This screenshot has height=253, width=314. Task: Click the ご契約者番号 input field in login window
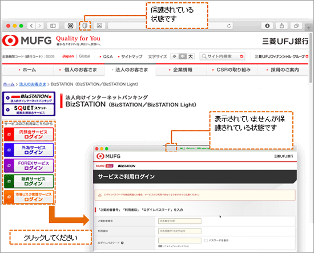[180, 221]
